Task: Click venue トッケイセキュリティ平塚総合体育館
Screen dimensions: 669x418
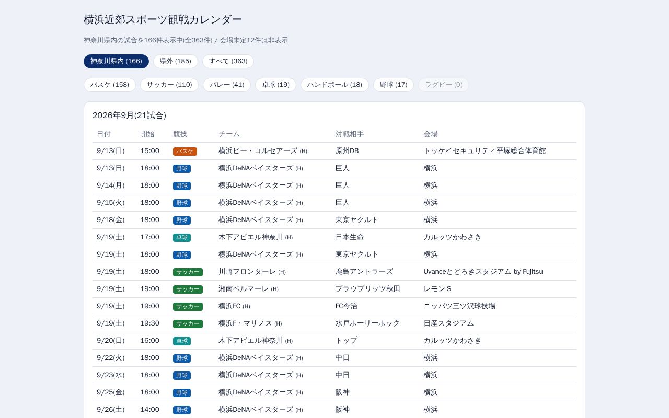Action: [x=485, y=151]
